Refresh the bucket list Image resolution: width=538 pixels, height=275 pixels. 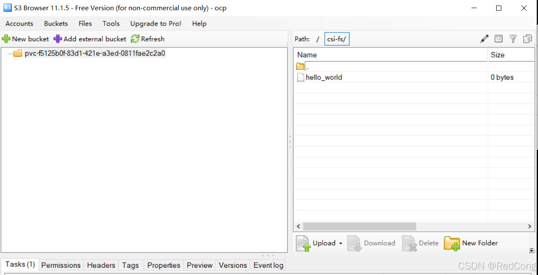(148, 39)
